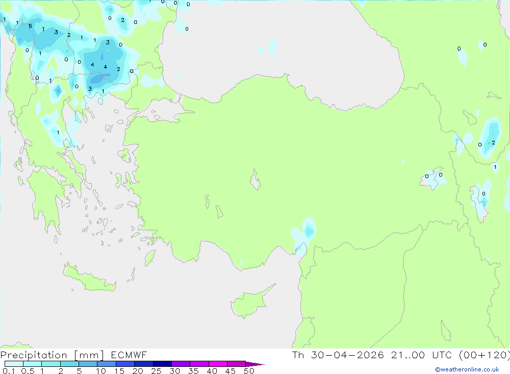The height and width of the screenshot is (374, 510).
Task: Click the legend value '50'
Action: 249,371
